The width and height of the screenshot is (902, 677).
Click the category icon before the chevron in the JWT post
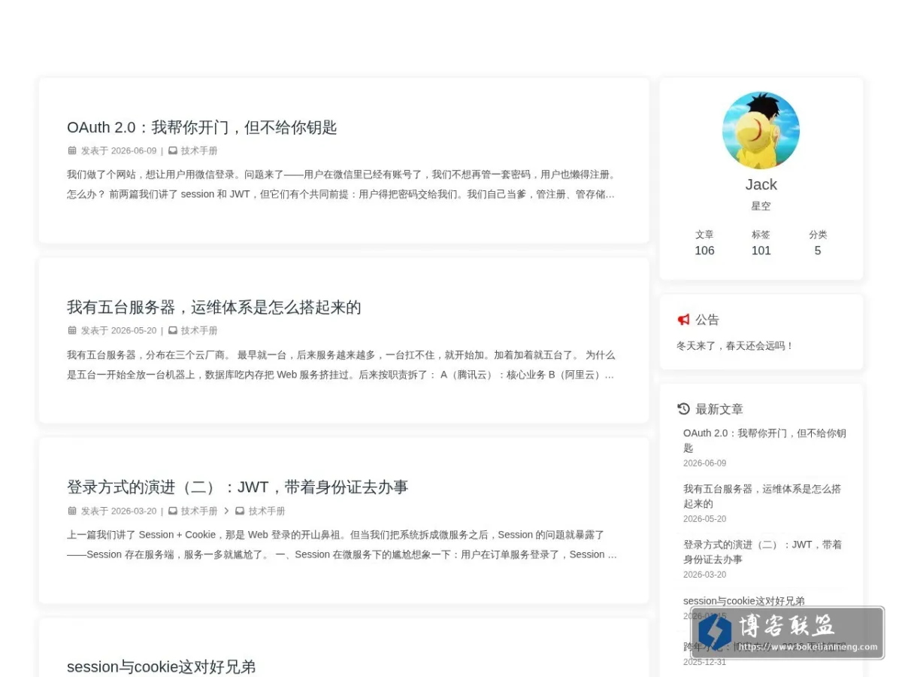pyautogui.click(x=173, y=511)
